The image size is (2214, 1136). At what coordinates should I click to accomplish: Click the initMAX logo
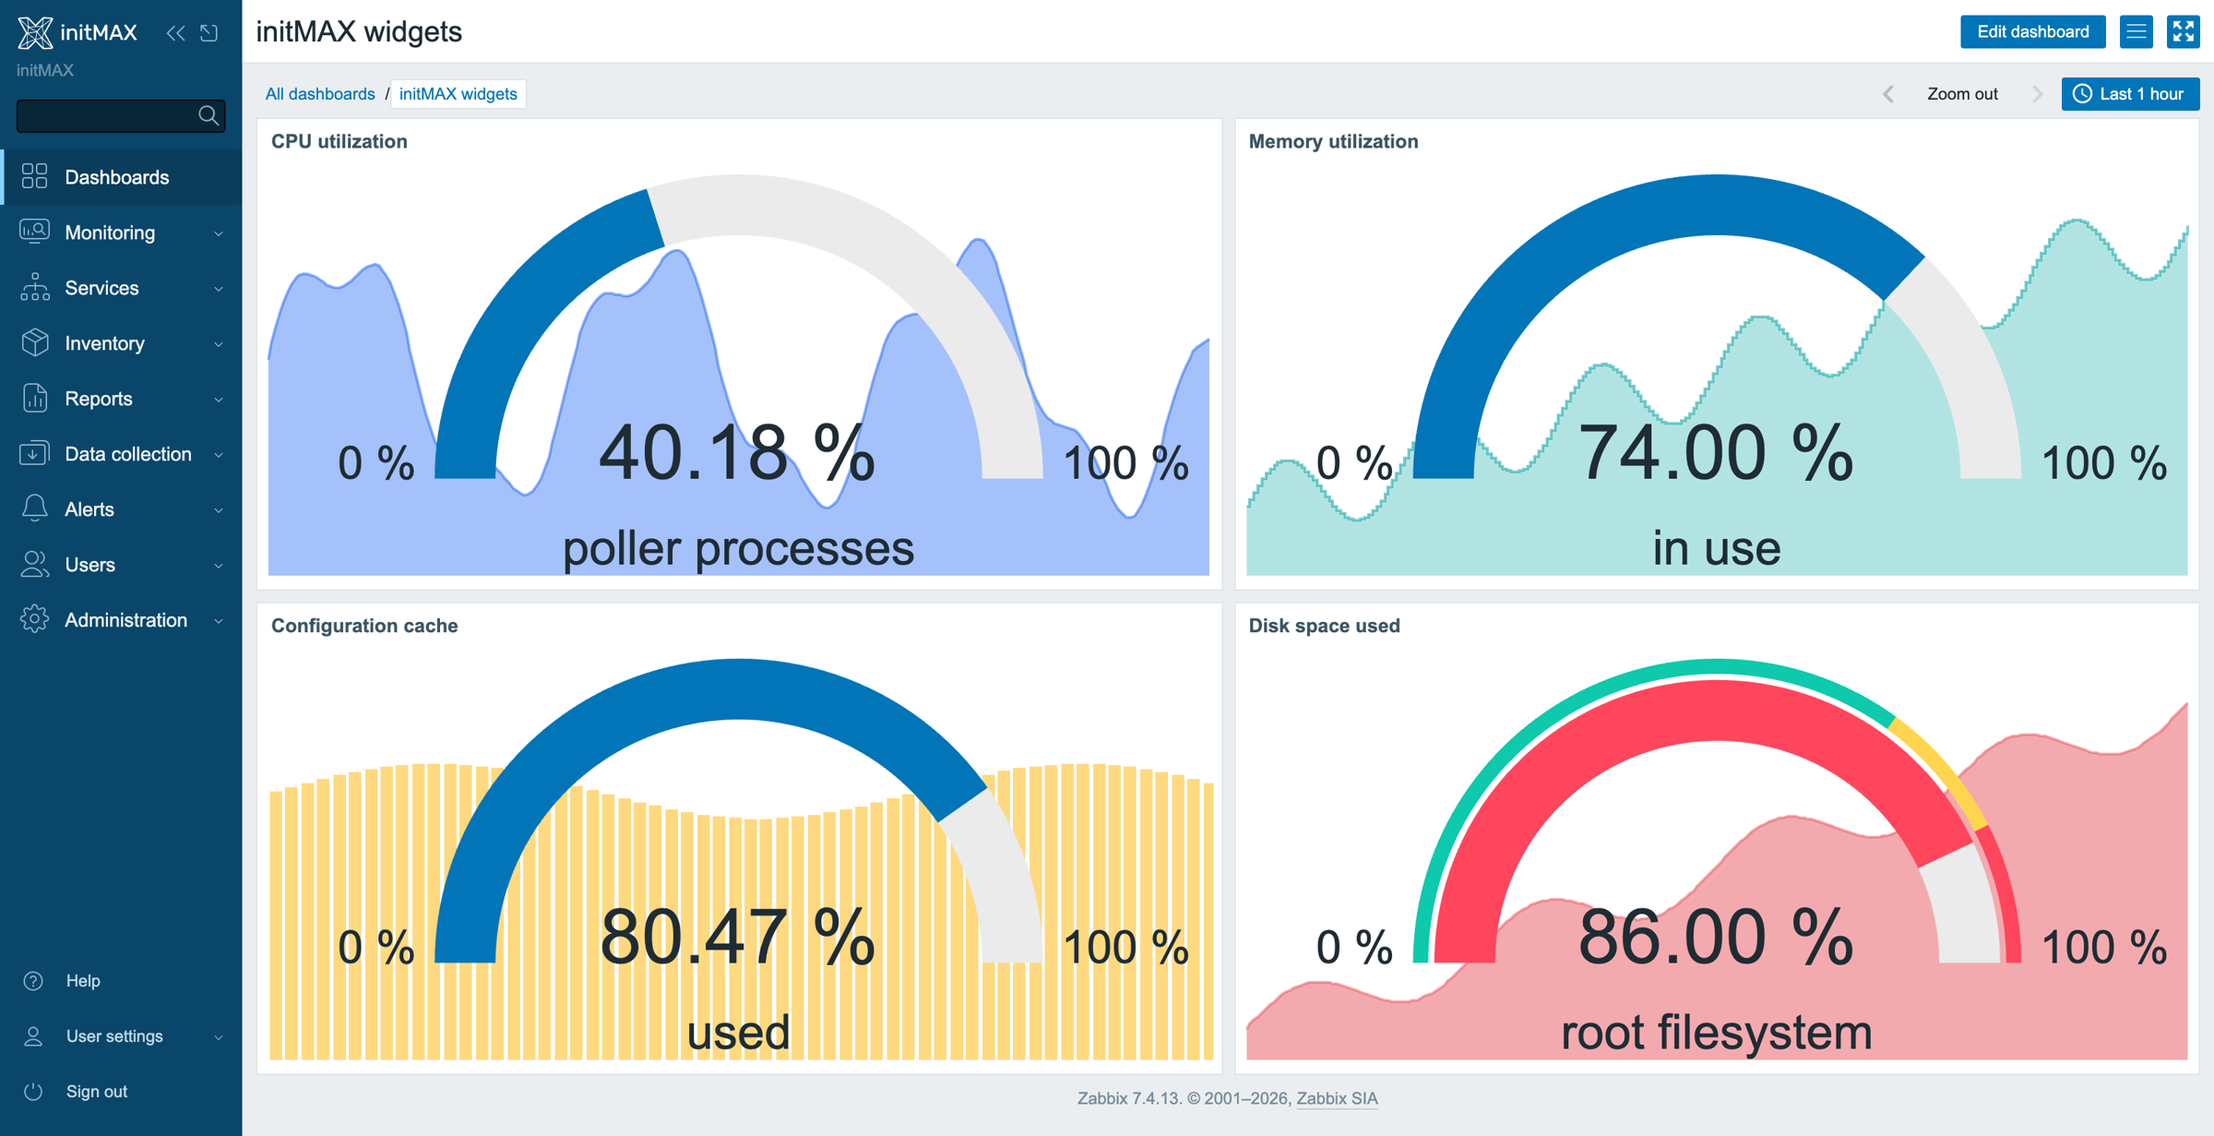tap(77, 32)
